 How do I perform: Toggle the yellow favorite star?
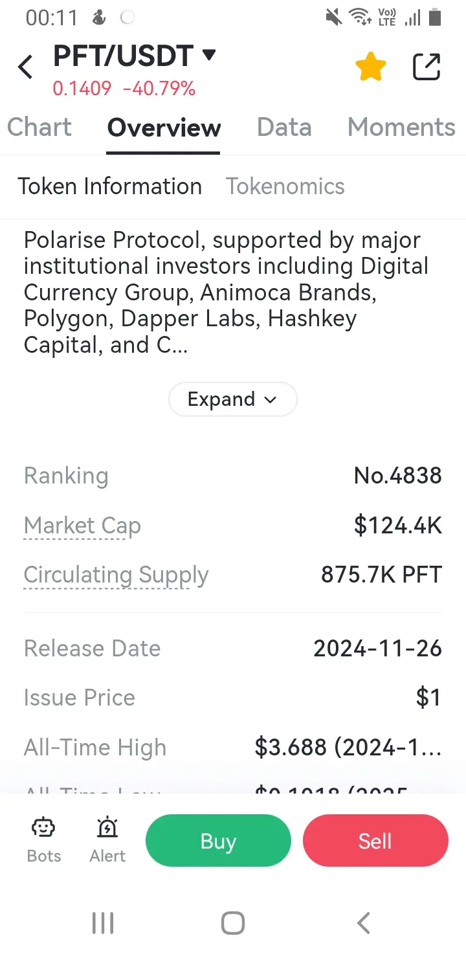coord(371,67)
